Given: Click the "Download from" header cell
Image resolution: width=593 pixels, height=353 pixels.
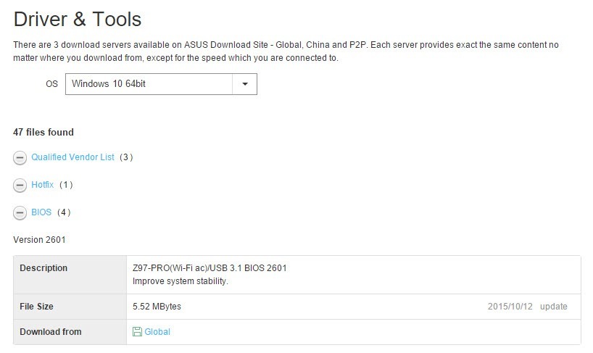Looking at the screenshot, I should [x=50, y=332].
